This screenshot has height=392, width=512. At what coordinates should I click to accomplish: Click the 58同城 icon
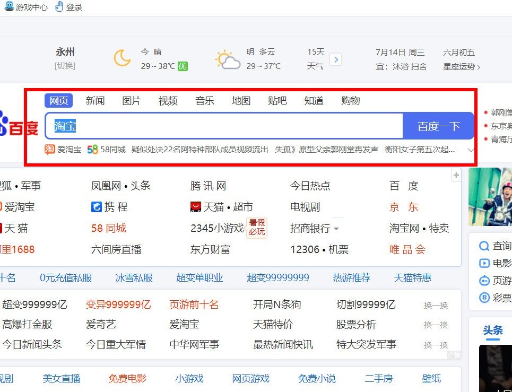tap(92, 150)
